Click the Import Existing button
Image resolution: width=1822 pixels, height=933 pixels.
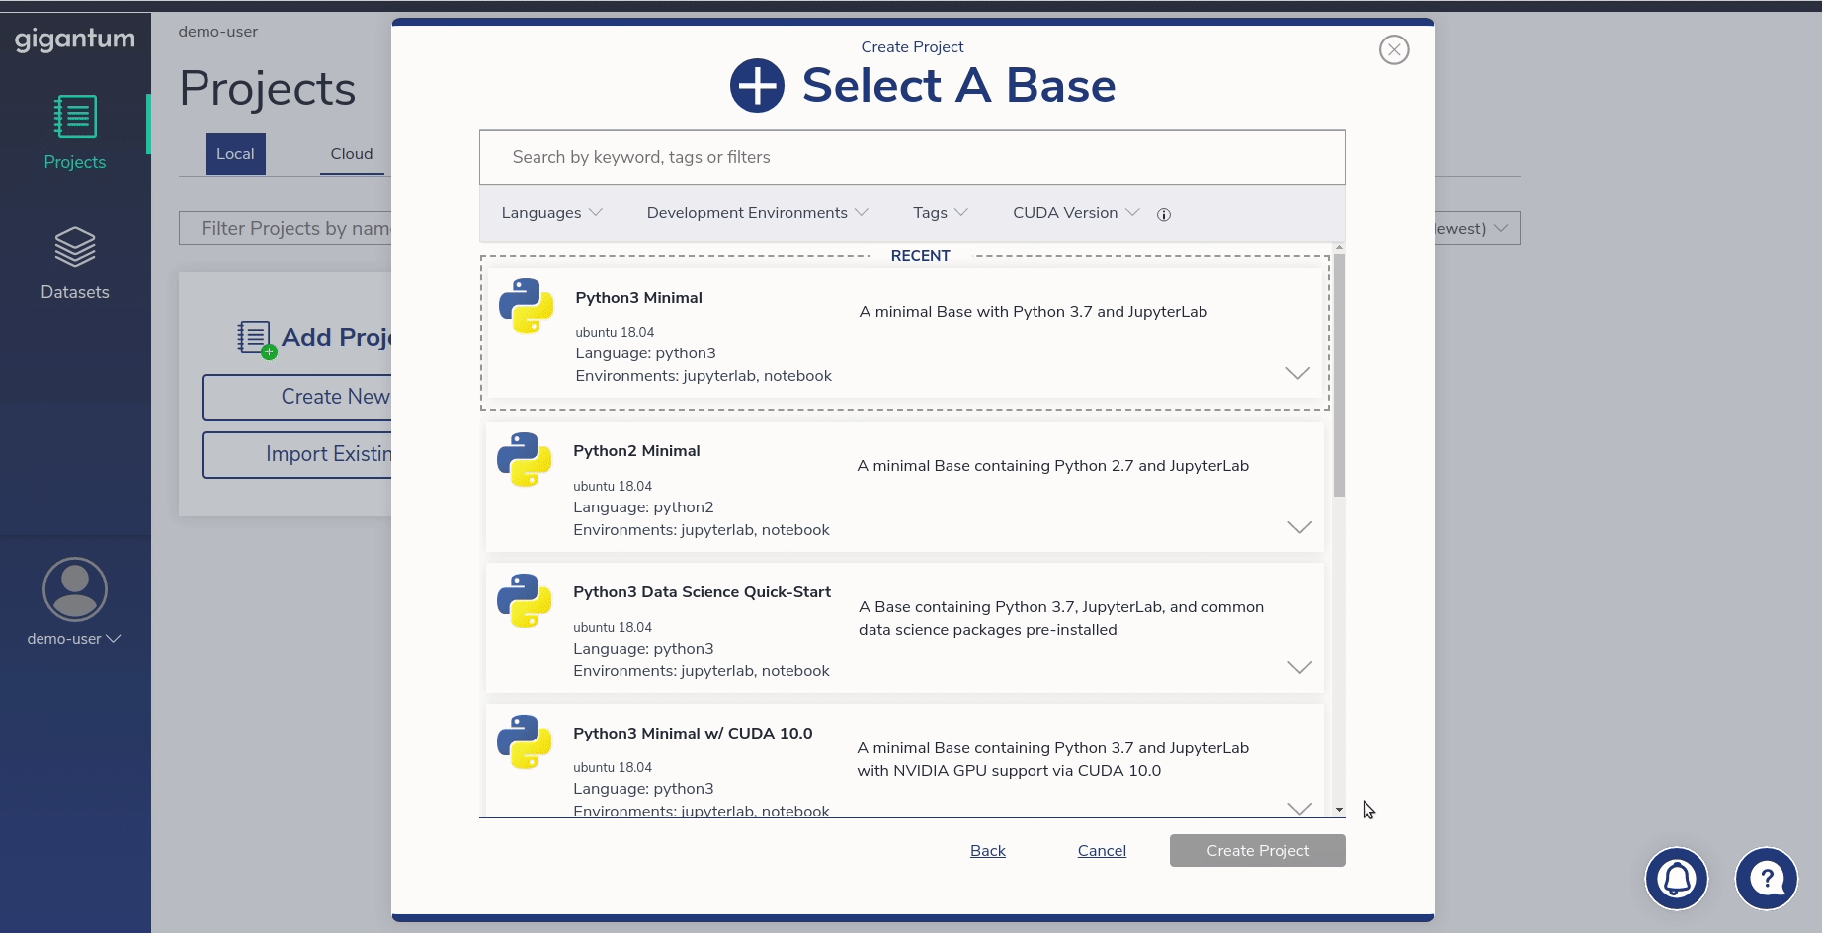[297, 454]
